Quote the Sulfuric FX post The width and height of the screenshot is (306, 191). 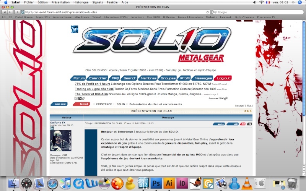pos(219,124)
